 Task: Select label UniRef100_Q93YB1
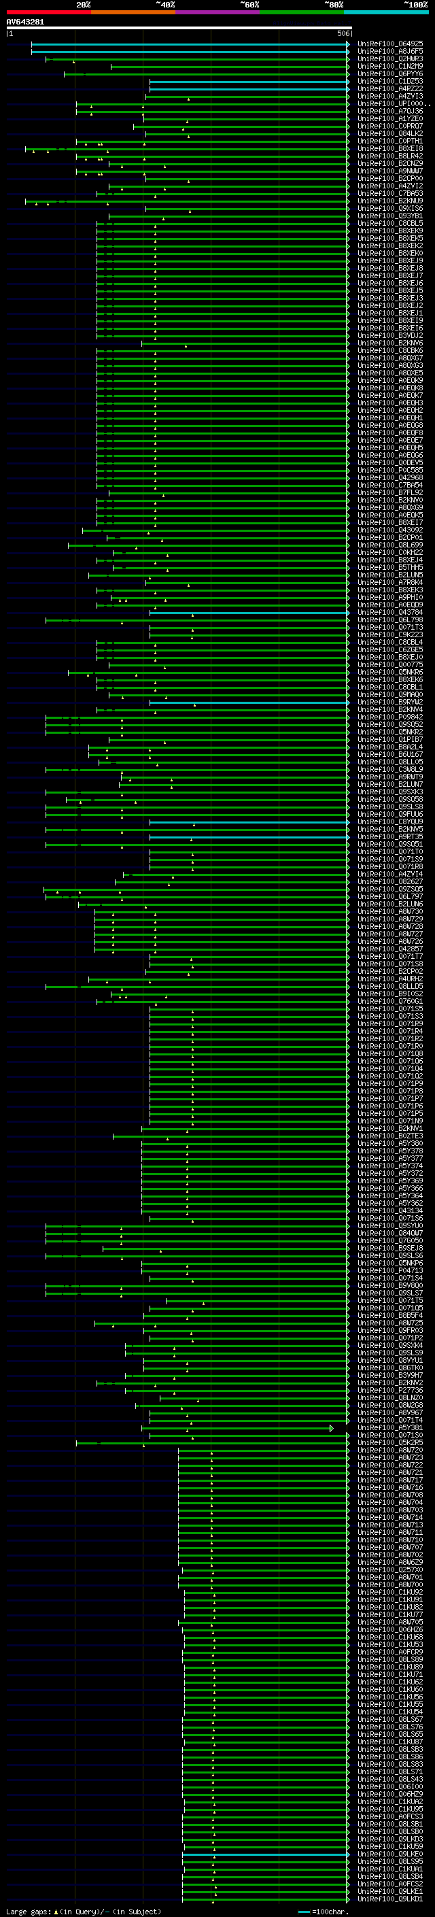coord(390,216)
